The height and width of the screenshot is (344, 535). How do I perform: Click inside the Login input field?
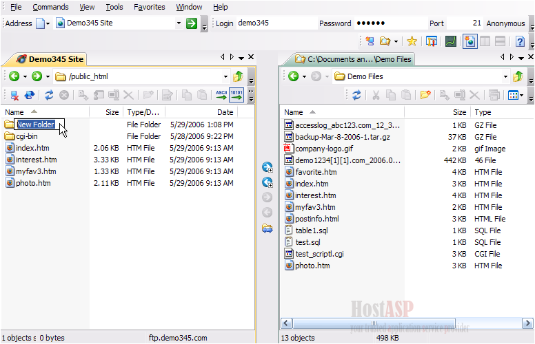click(x=274, y=23)
